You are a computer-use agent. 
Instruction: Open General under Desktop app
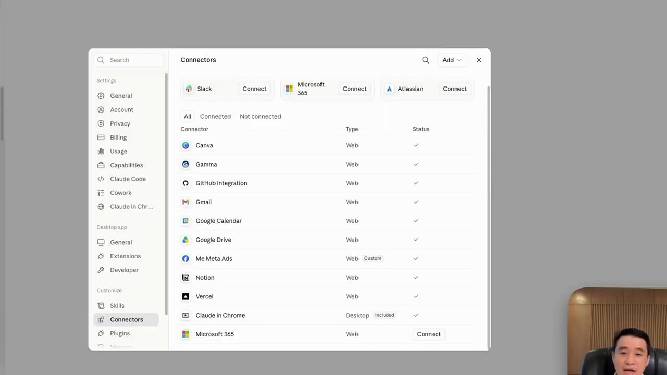(126, 242)
